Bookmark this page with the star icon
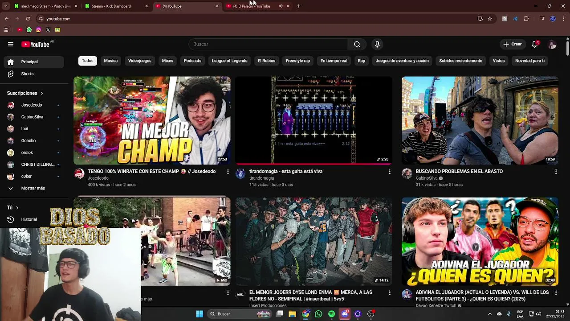 coord(490,19)
